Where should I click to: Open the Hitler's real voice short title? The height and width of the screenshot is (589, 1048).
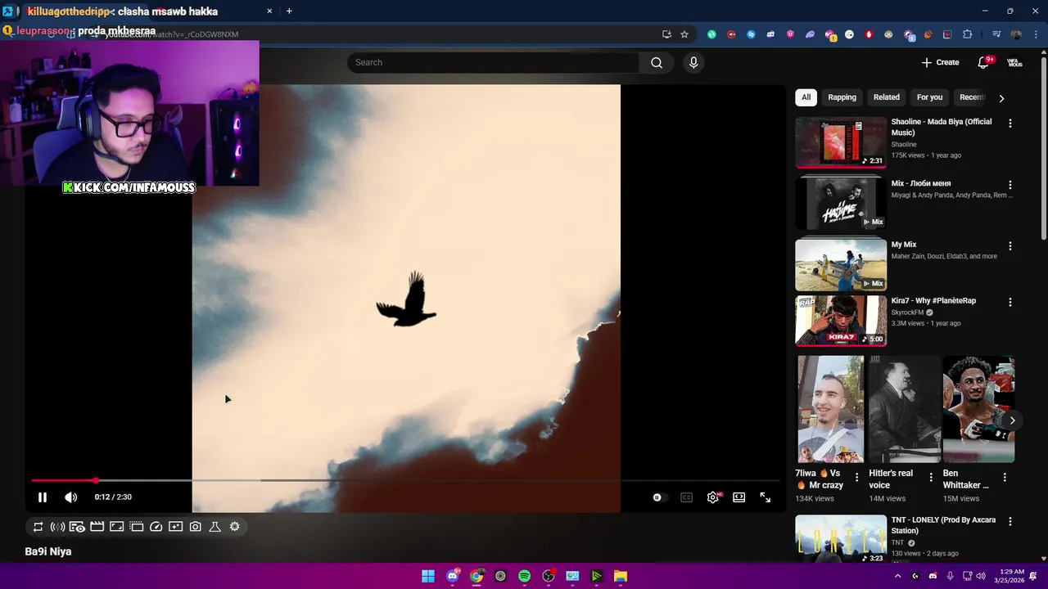point(891,479)
